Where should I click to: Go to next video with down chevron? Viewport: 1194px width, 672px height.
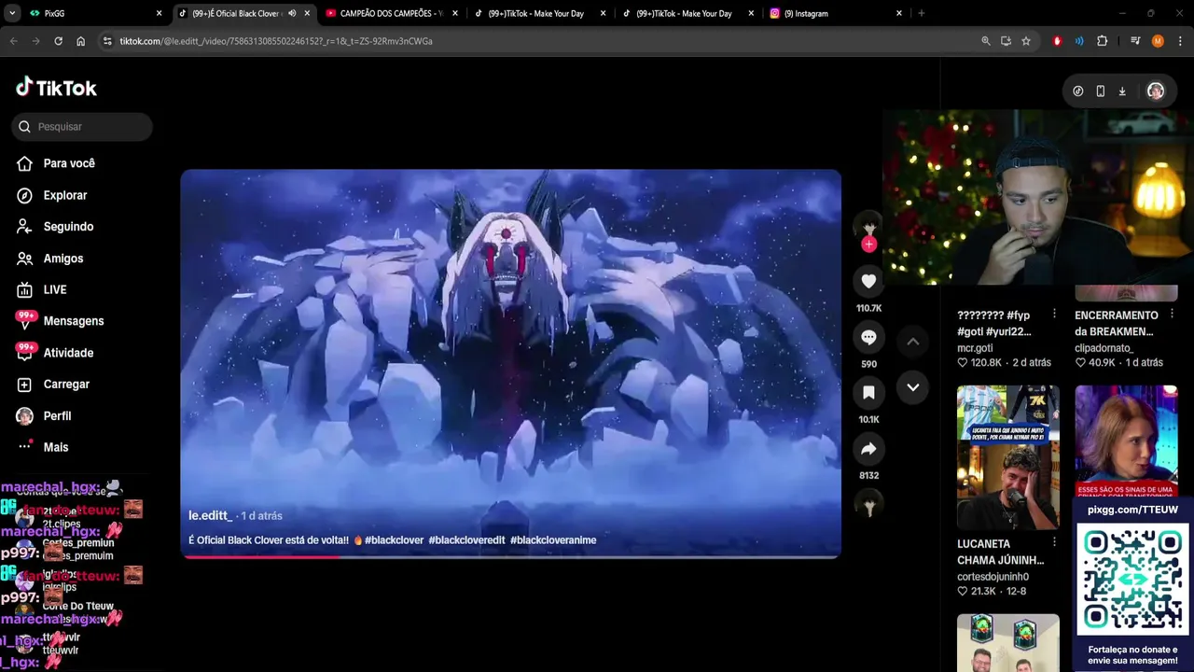coord(913,387)
